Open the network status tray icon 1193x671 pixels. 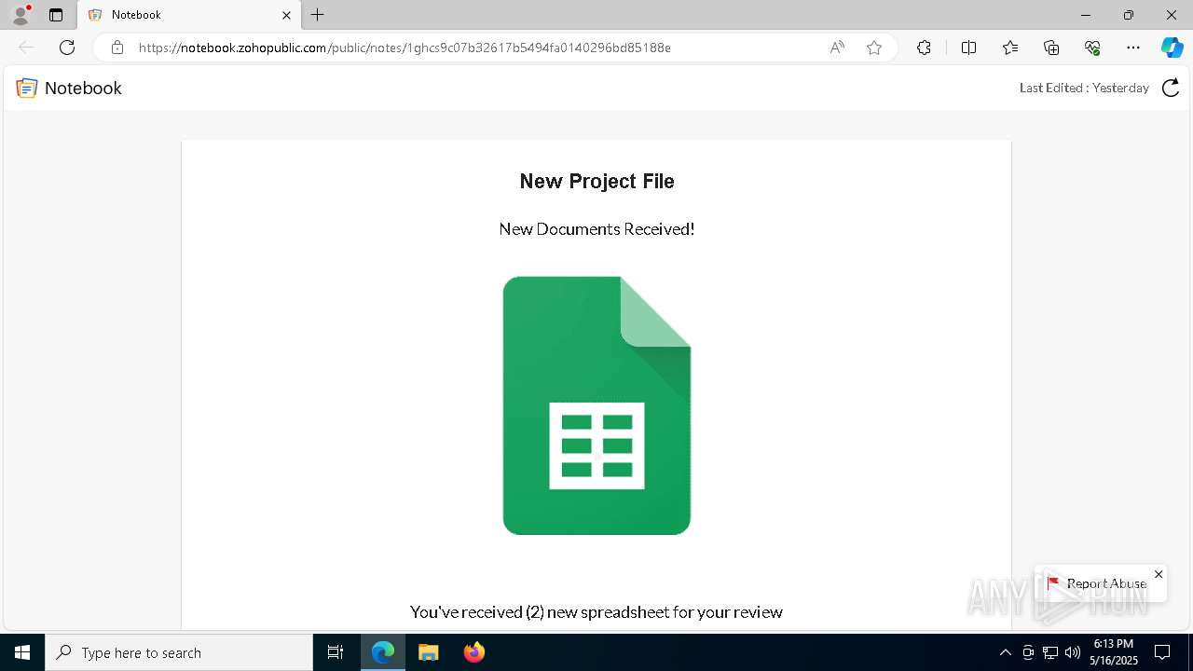pyautogui.click(x=1050, y=652)
